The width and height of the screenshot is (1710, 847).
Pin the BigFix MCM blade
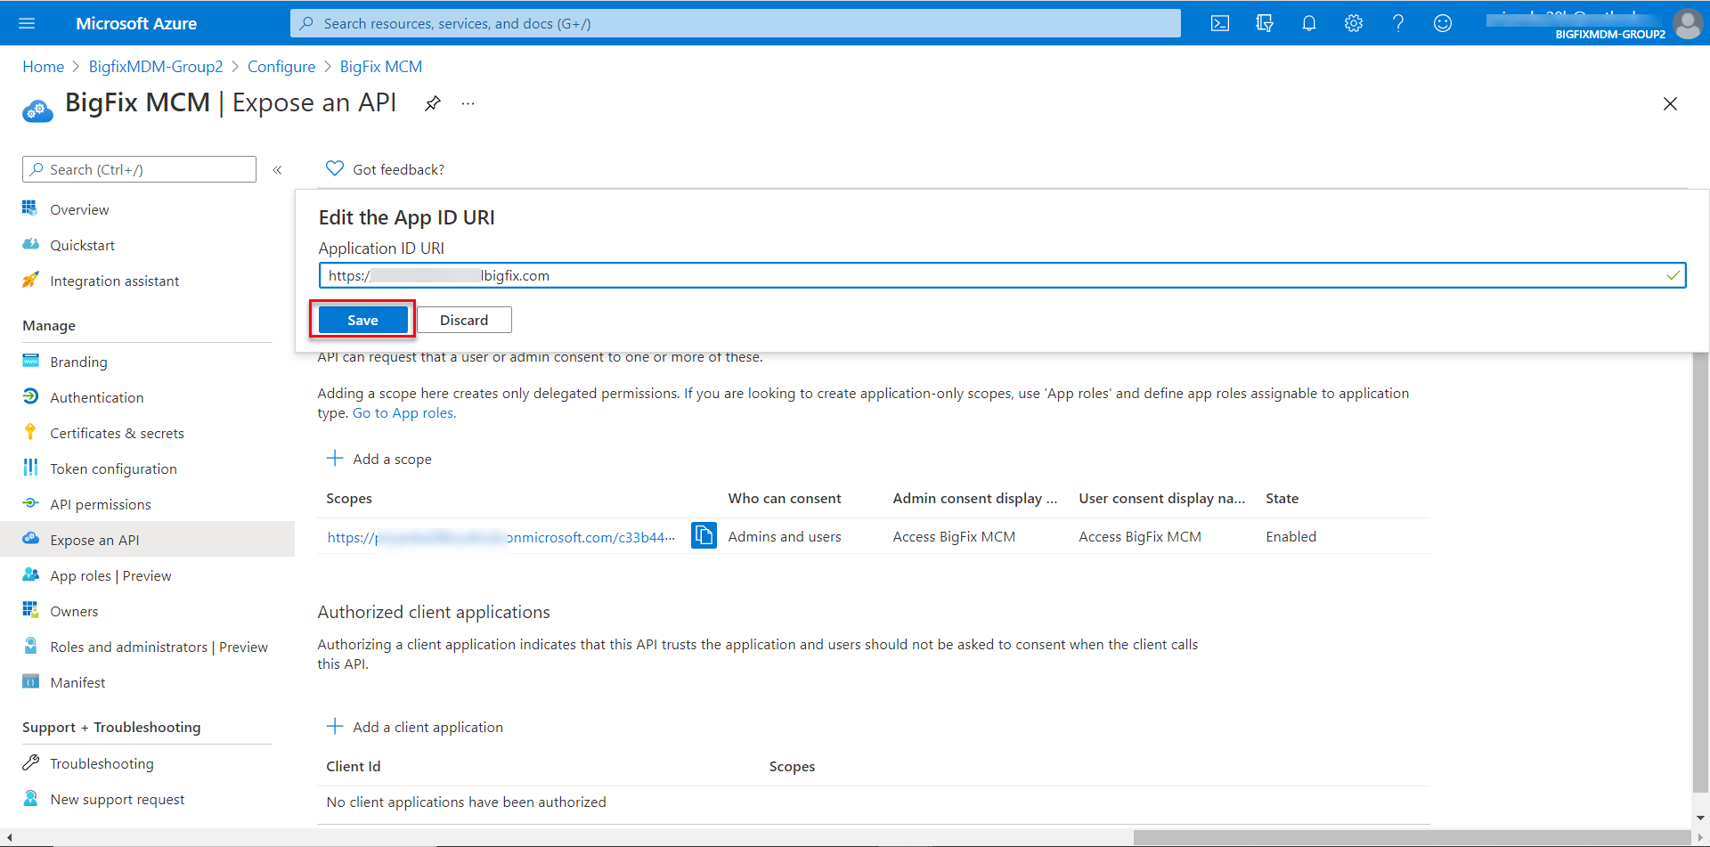tap(433, 103)
